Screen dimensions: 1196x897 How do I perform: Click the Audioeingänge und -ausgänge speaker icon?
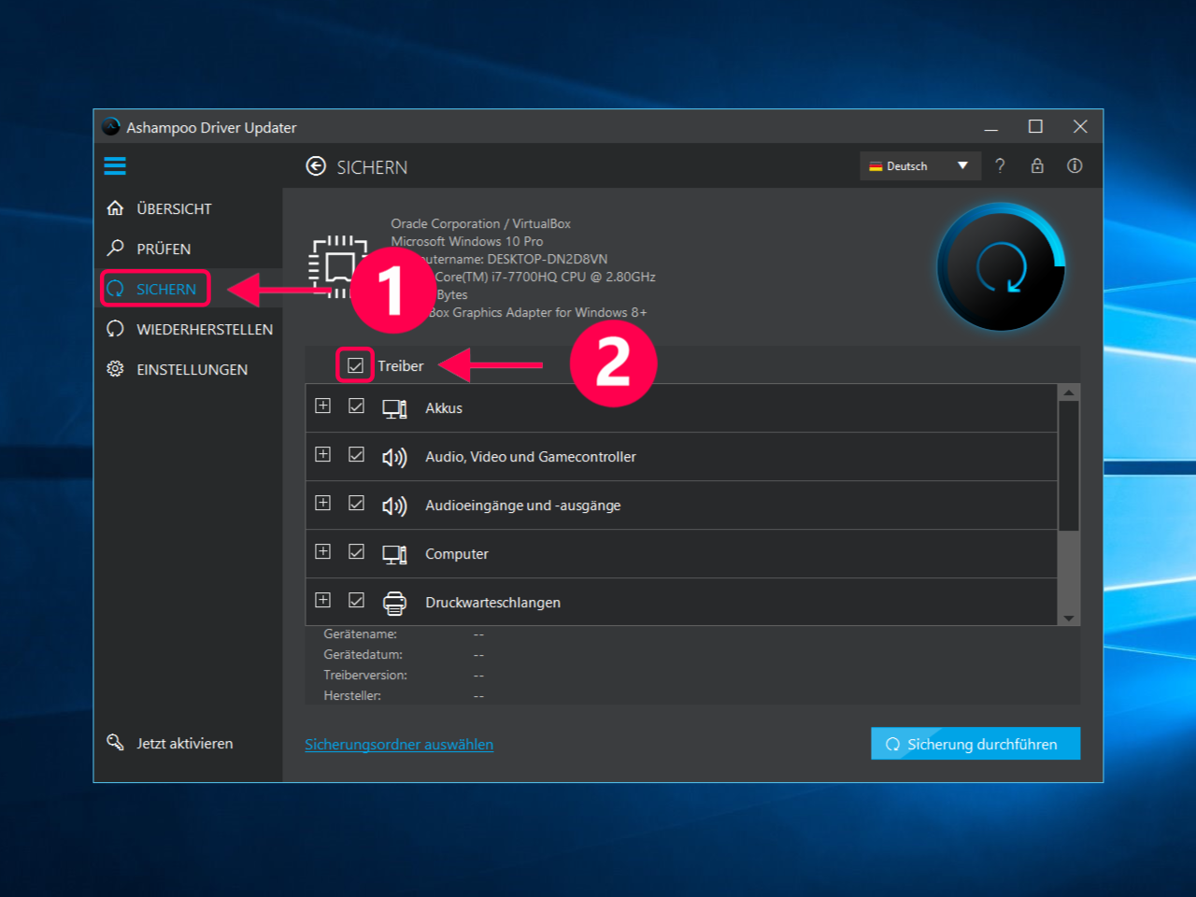click(394, 505)
